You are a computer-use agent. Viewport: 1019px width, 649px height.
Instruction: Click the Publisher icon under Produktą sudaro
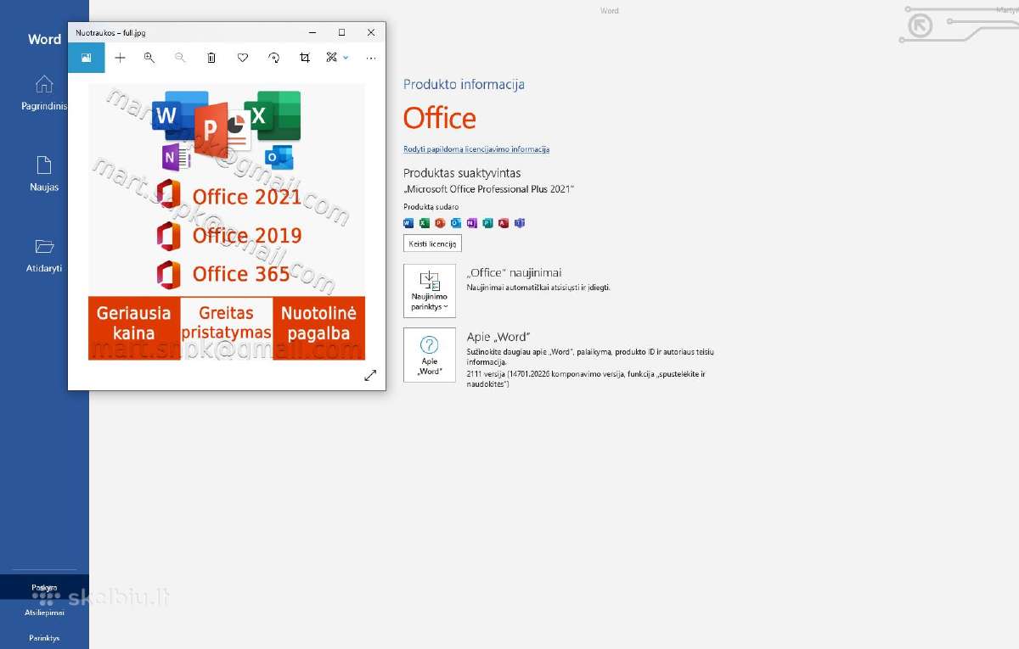point(487,223)
